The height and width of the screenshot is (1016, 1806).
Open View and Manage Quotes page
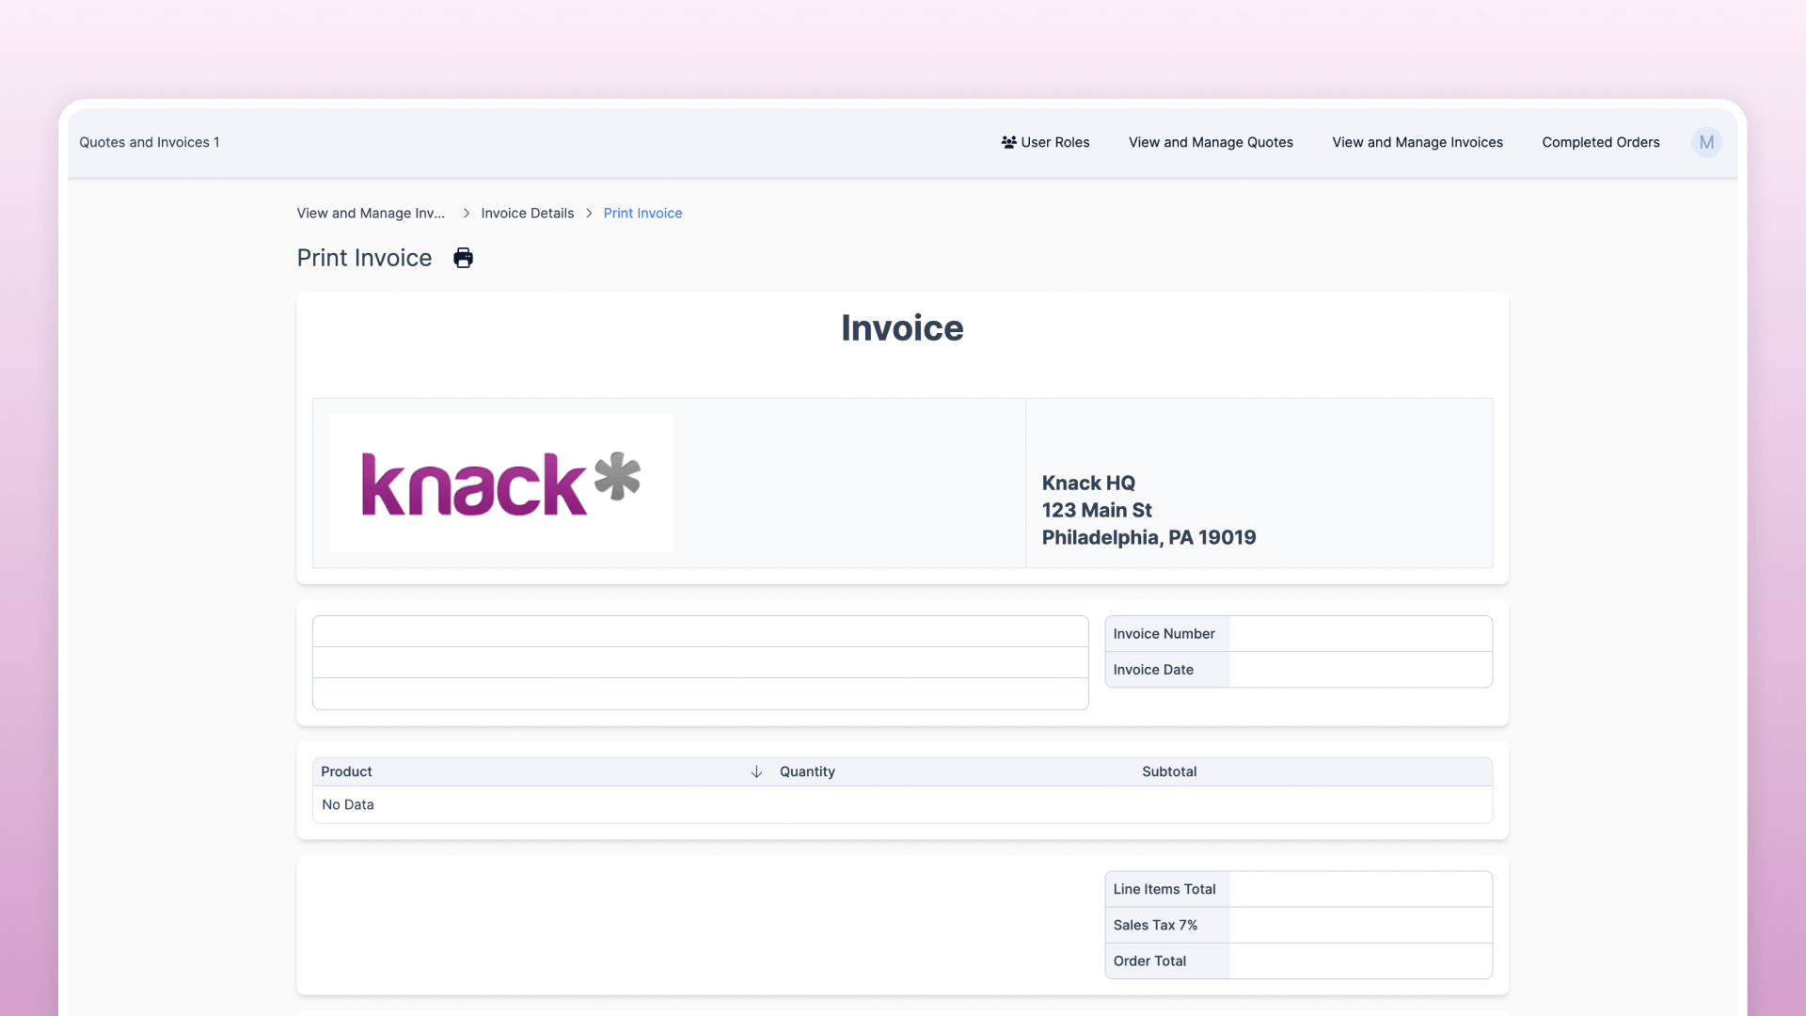(x=1211, y=142)
